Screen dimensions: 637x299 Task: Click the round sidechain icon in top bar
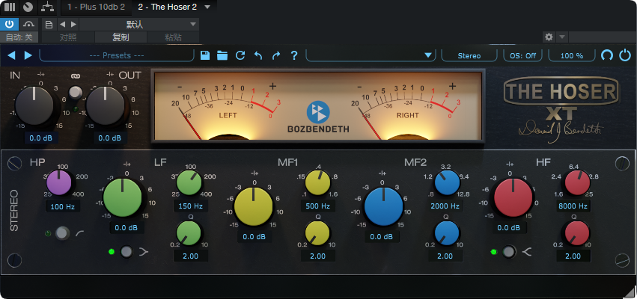[x=28, y=7]
